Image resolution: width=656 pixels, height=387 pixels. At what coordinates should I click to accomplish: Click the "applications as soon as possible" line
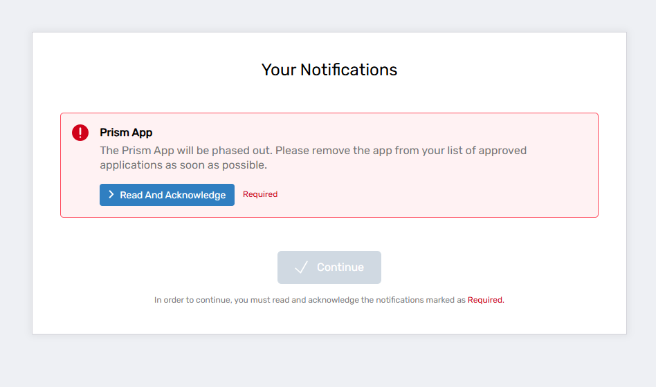183,166
